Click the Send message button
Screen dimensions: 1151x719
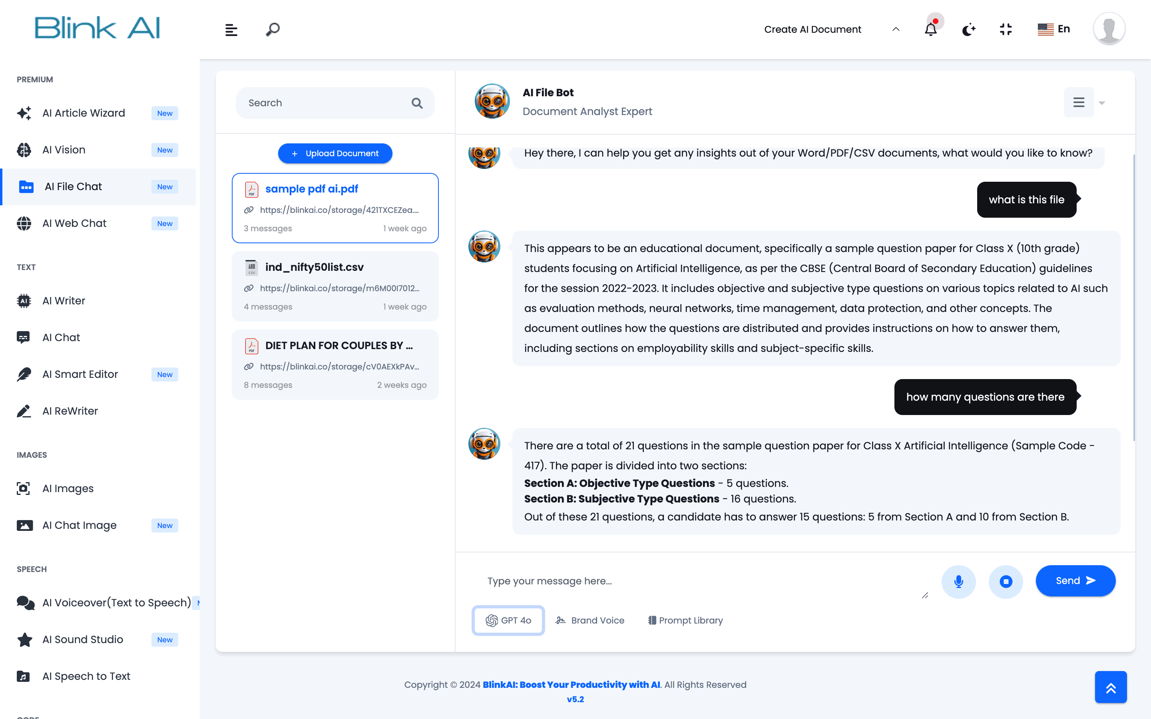pos(1075,581)
